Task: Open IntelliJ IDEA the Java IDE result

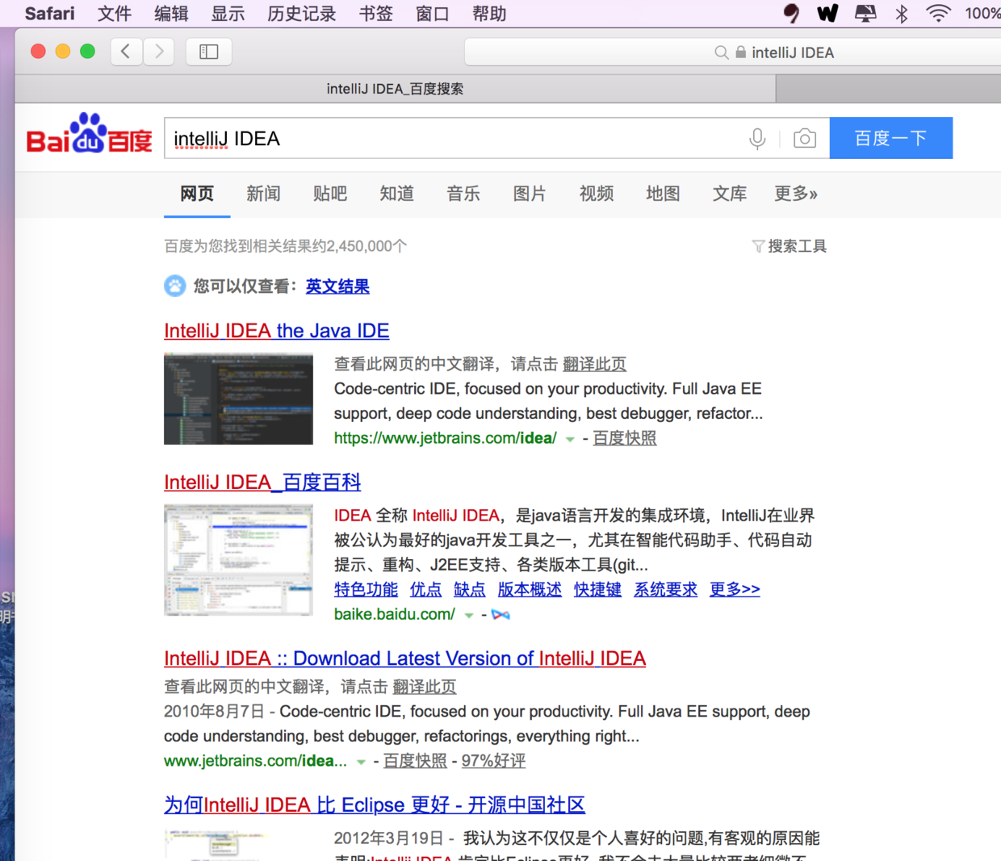Action: (x=276, y=331)
